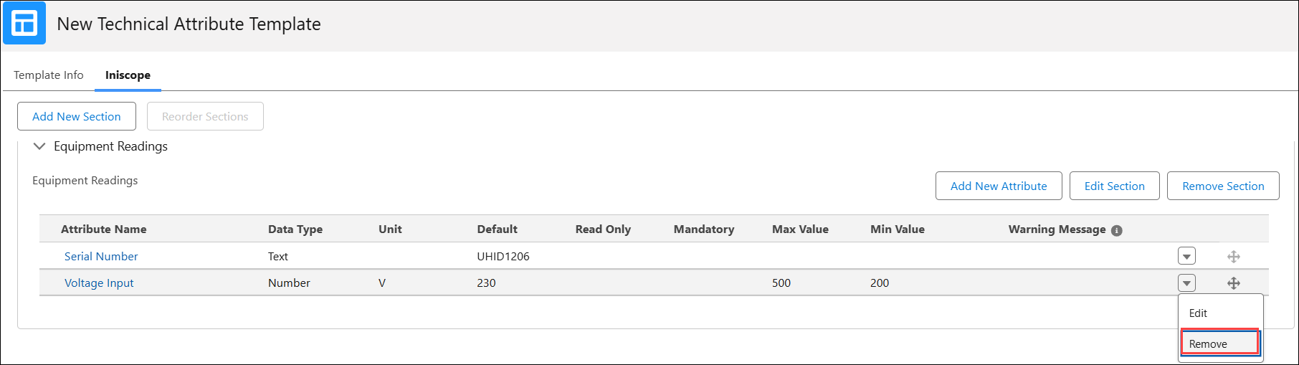Click the Add New Attribute button
This screenshot has height=365, width=1299.
[x=999, y=186]
